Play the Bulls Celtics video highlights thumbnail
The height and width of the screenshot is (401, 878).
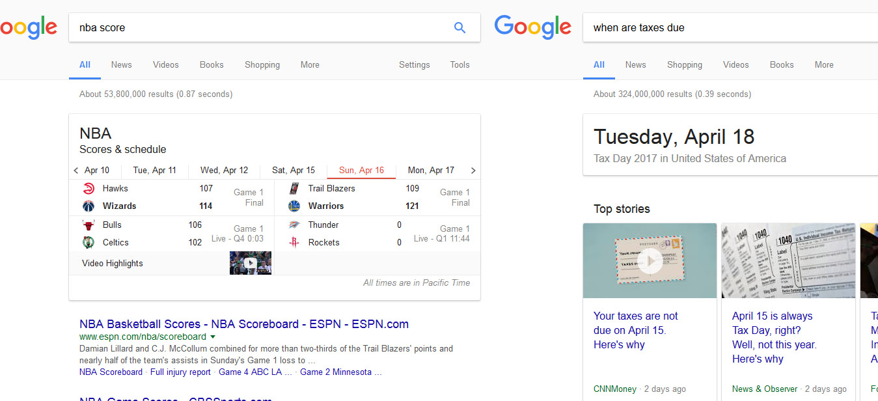(251, 263)
